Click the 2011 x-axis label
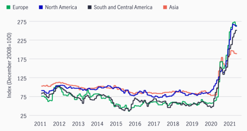Screen dimensions: 247x131 point(40,124)
